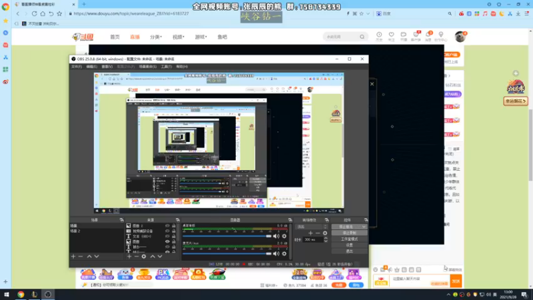The width and height of the screenshot is (533, 300).
Task: Add a scene transition with the plus icon
Action: [x=310, y=233]
